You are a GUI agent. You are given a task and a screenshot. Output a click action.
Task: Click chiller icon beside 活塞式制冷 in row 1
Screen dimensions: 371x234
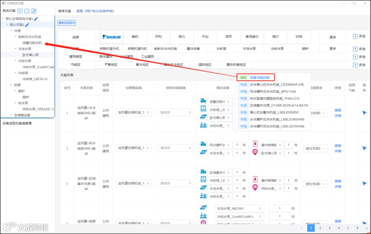tap(203, 101)
